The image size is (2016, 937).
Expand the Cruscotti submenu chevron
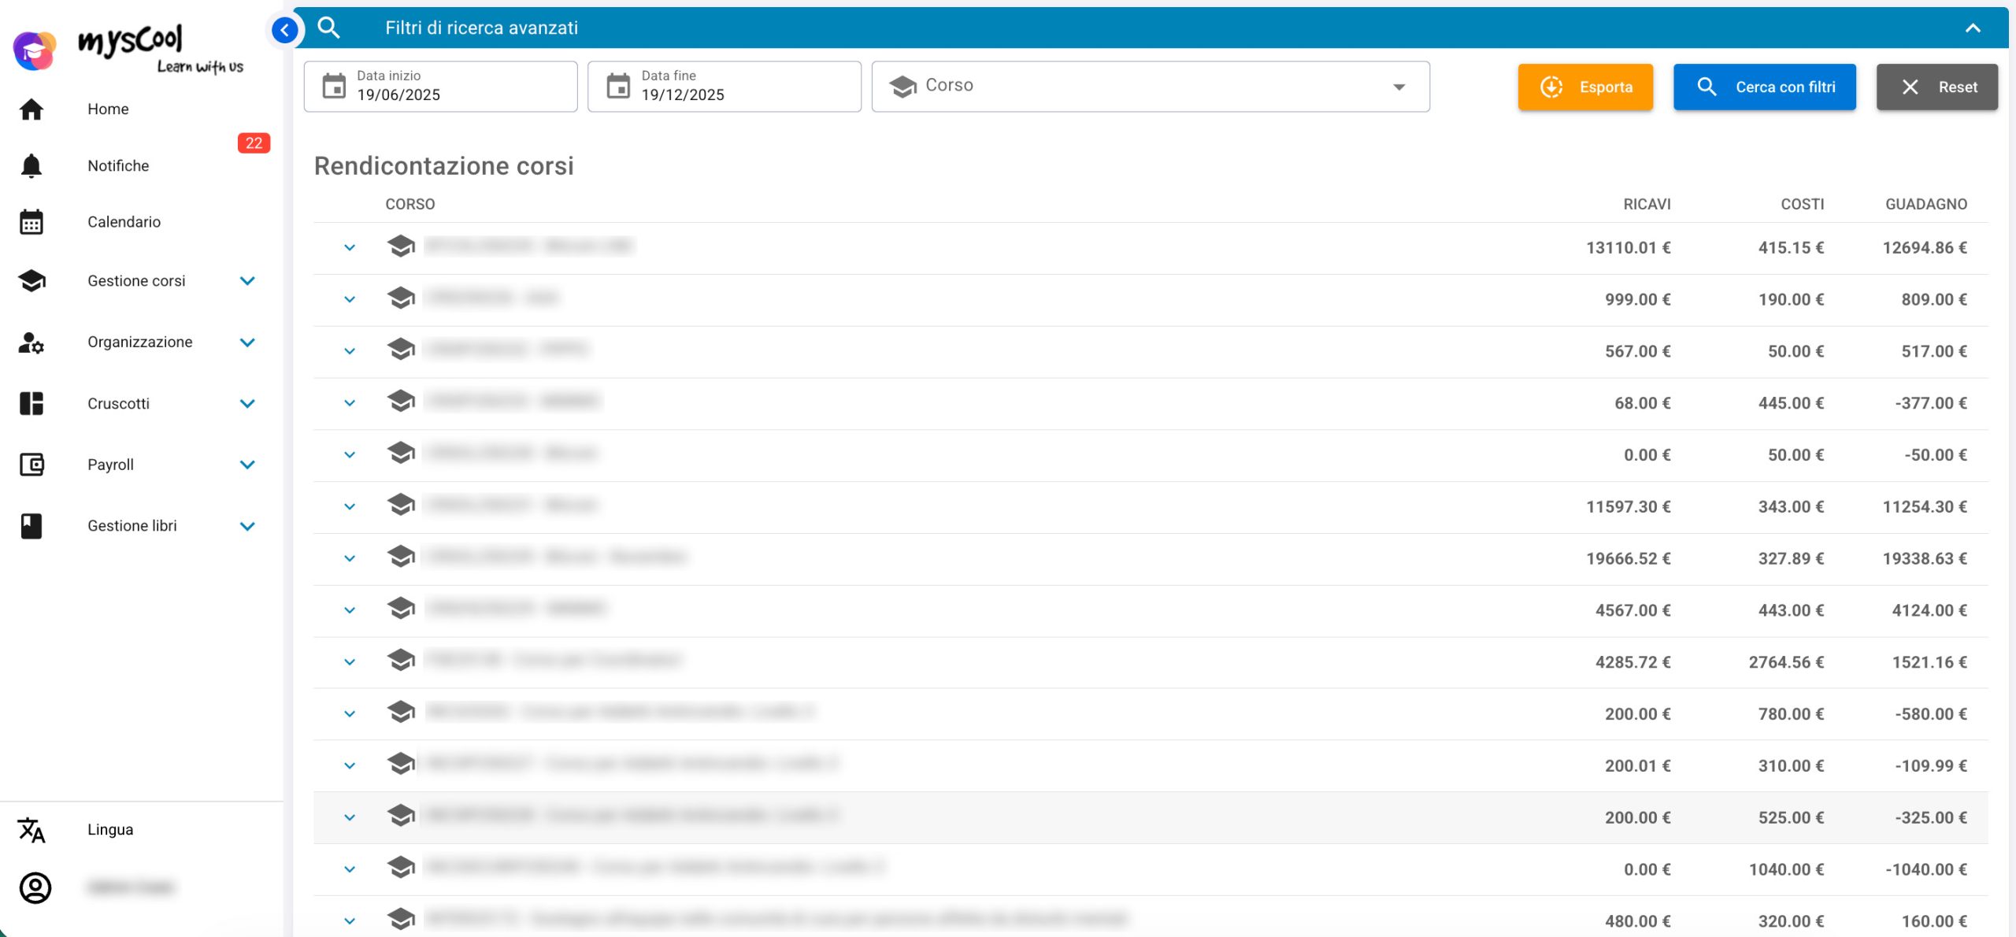pos(247,404)
